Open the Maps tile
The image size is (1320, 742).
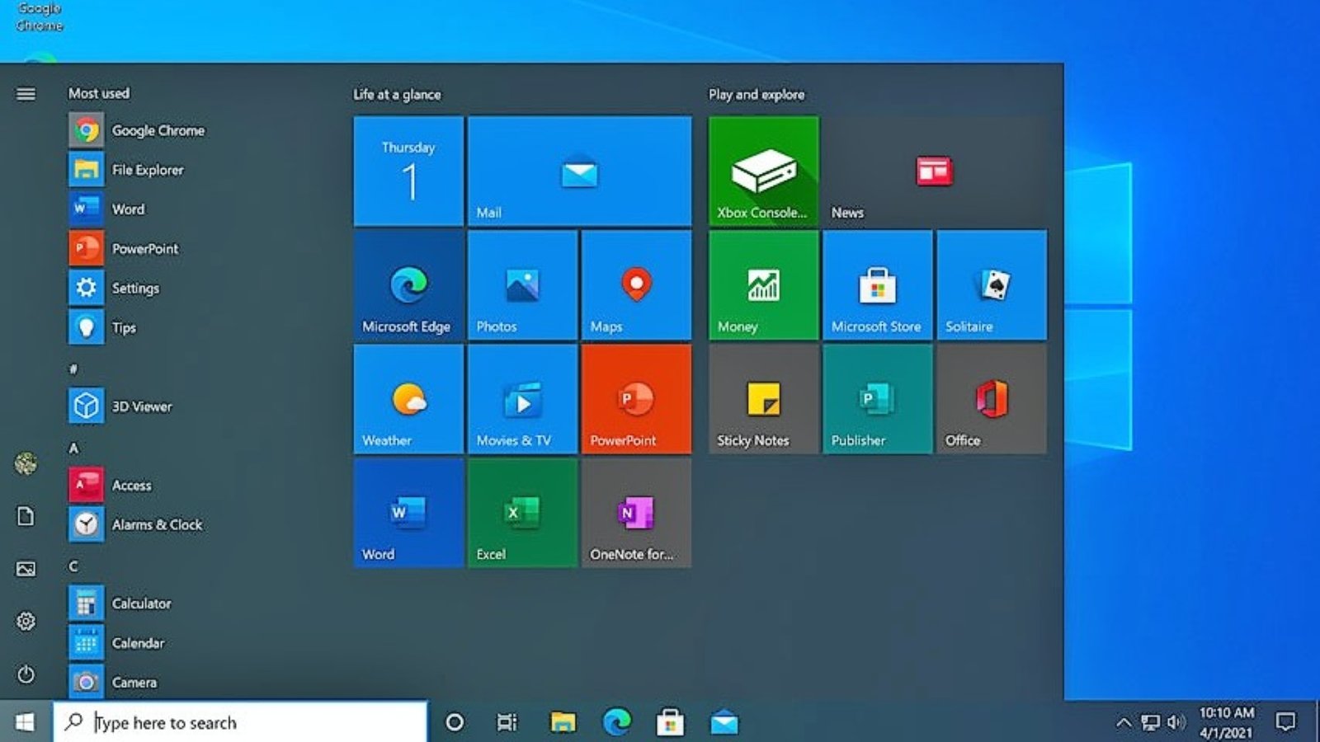click(x=635, y=284)
